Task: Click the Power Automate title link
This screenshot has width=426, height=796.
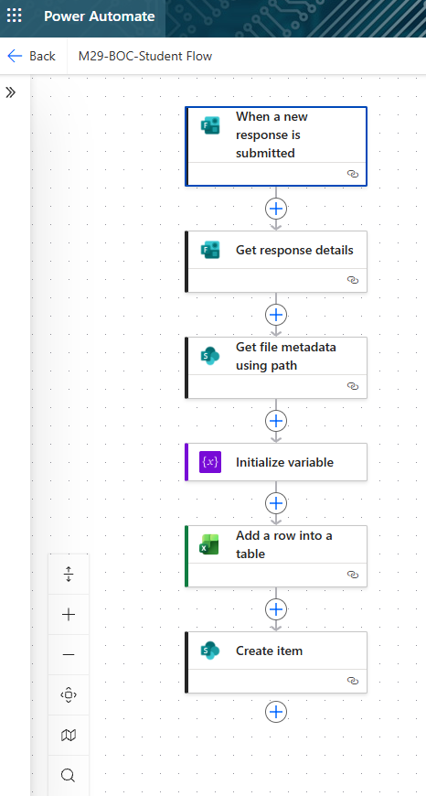Action: [x=100, y=16]
